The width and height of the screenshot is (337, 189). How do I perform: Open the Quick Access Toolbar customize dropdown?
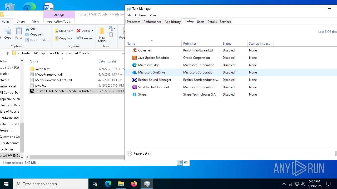point(7,14)
